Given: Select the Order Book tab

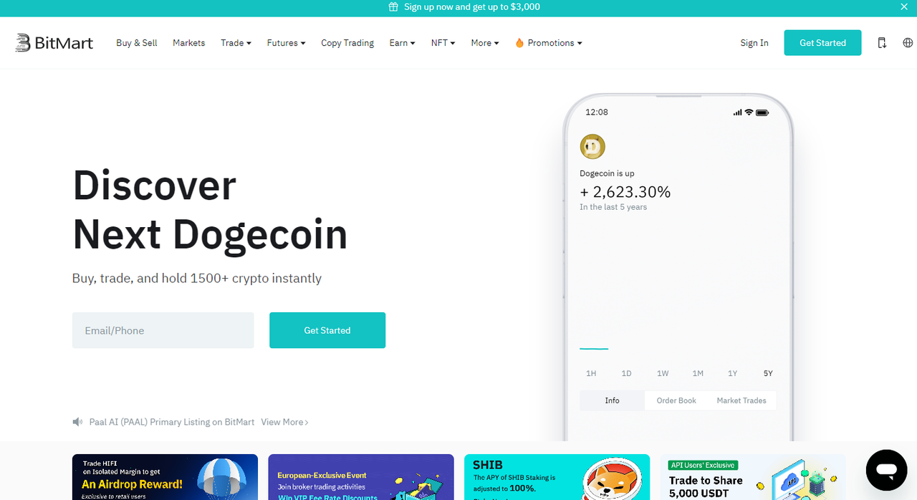Looking at the screenshot, I should 676,400.
